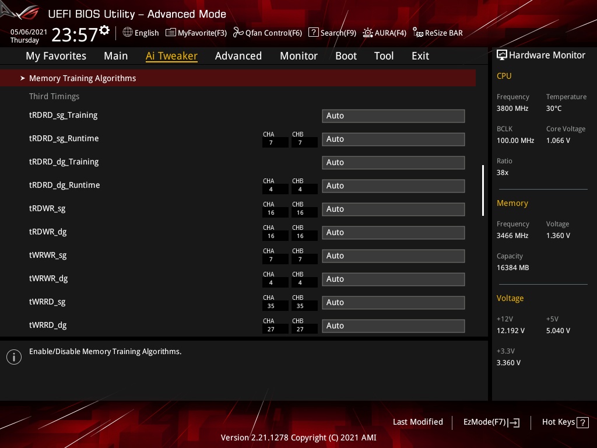The height and width of the screenshot is (448, 597).
Task: Click the Core Voltage 1.066 V value
Action: (558, 141)
